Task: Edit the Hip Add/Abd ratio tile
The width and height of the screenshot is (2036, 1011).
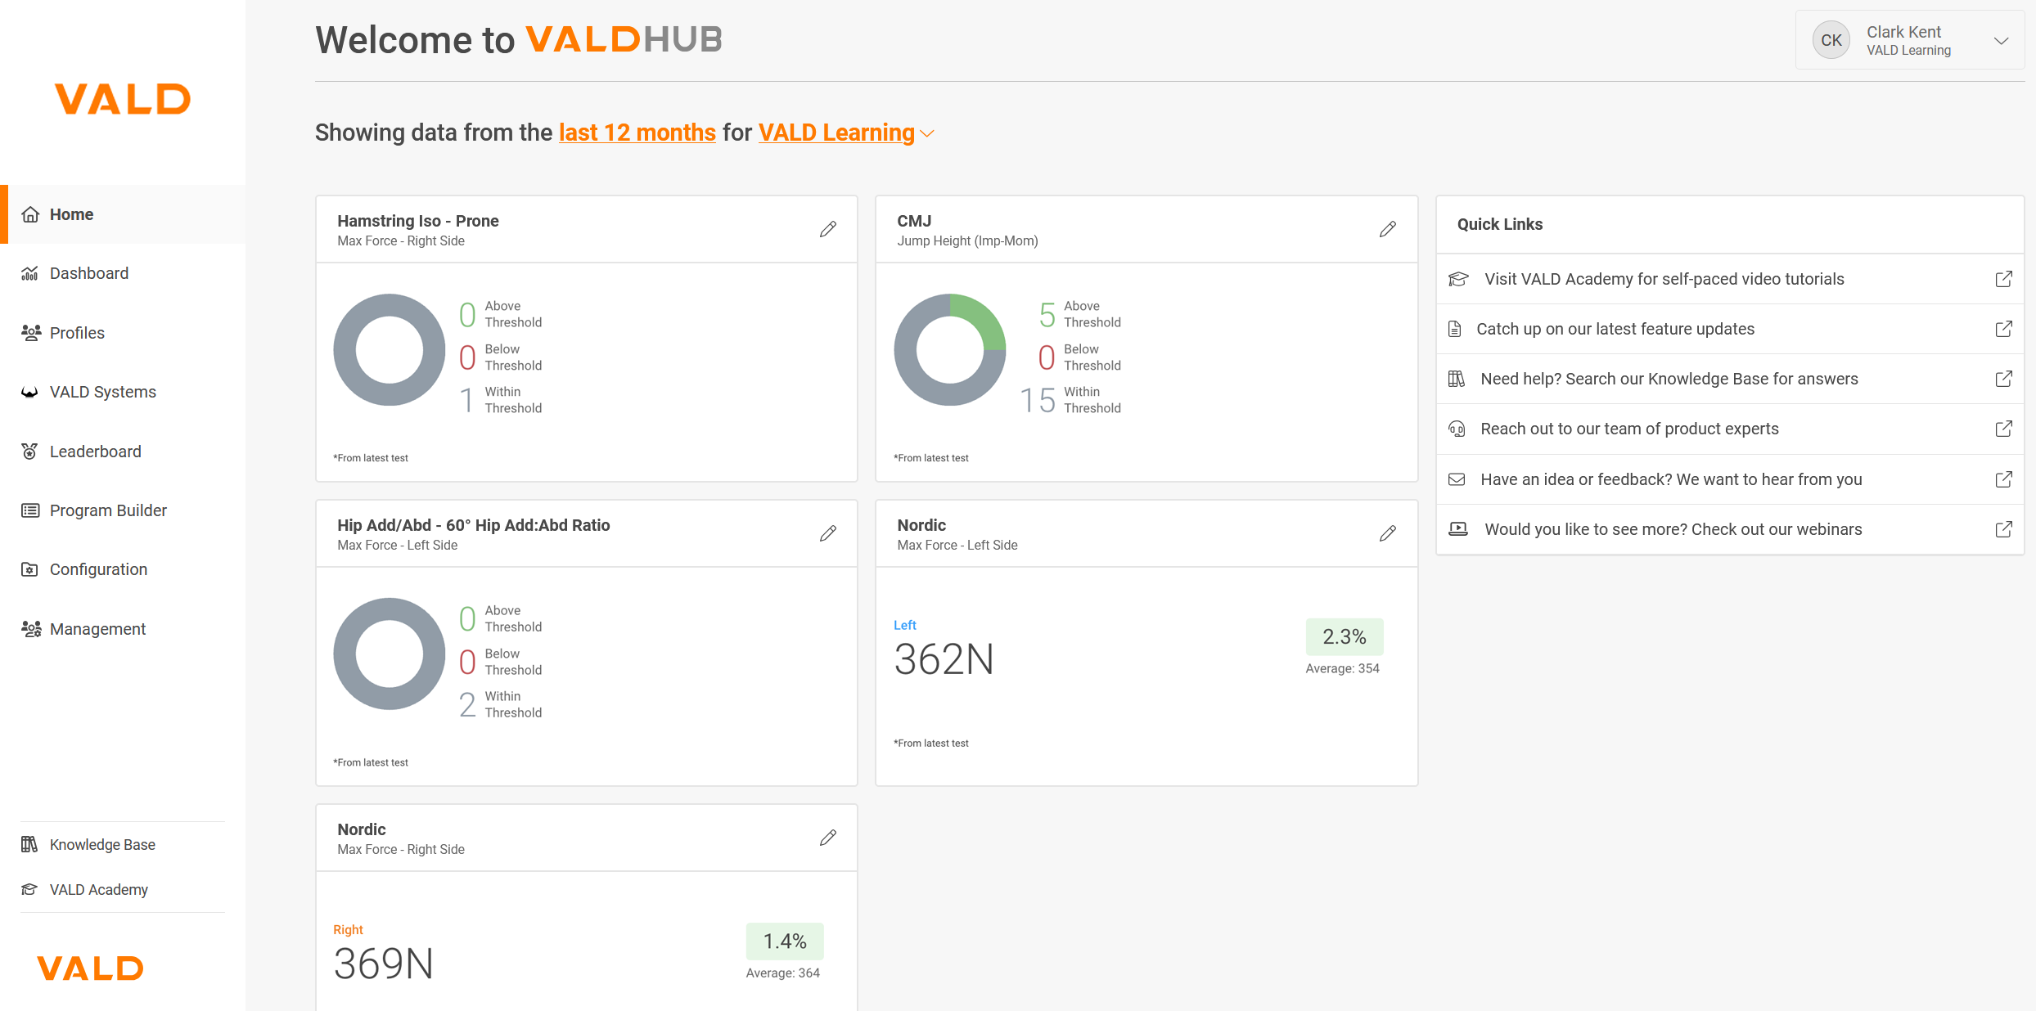Action: [x=827, y=533]
